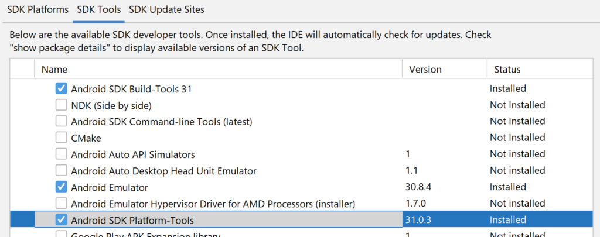Check Android Auto API Simulators checkbox
Viewport: 600px width, 237px height.
coord(61,154)
